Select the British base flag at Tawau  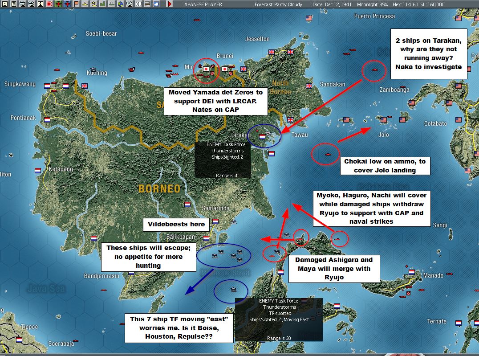click(x=290, y=120)
